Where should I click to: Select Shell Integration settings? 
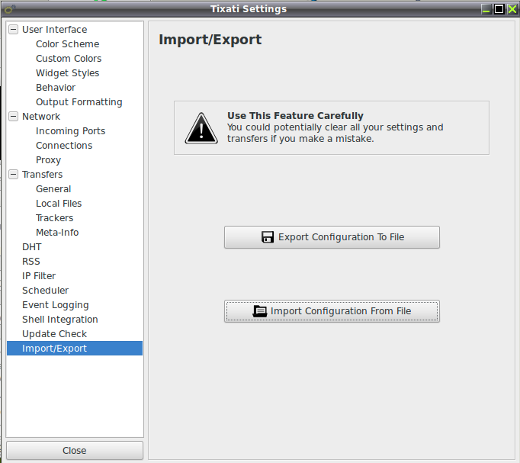click(60, 320)
